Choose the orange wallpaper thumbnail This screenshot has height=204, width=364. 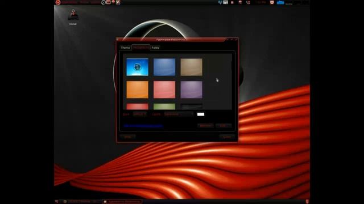click(138, 90)
